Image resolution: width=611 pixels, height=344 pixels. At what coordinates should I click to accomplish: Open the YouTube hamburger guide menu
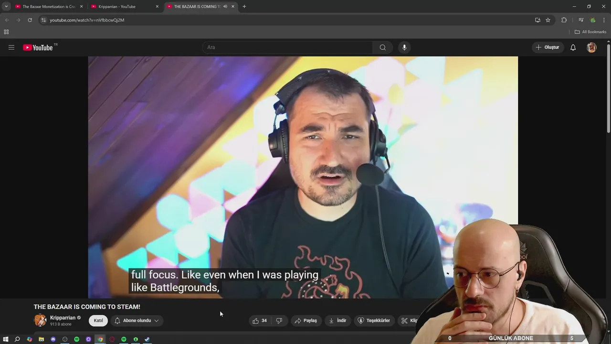11,47
